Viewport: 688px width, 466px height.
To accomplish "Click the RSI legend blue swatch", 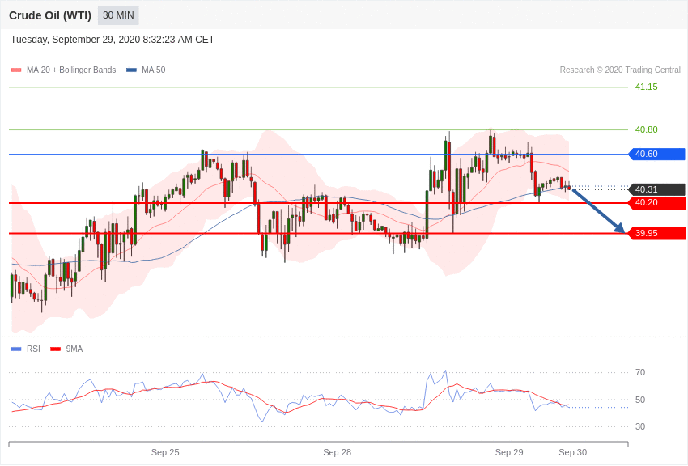I will point(16,349).
